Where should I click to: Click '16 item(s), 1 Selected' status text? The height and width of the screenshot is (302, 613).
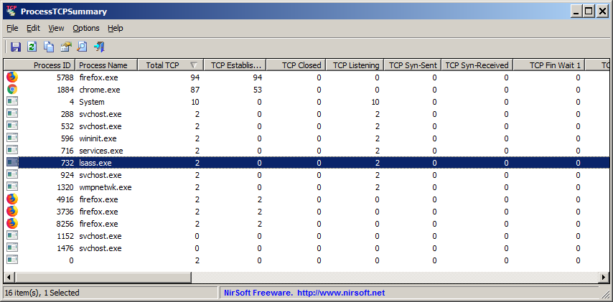42,293
